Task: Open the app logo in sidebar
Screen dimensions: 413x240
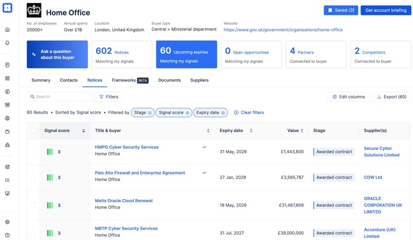Action: click(x=7, y=8)
